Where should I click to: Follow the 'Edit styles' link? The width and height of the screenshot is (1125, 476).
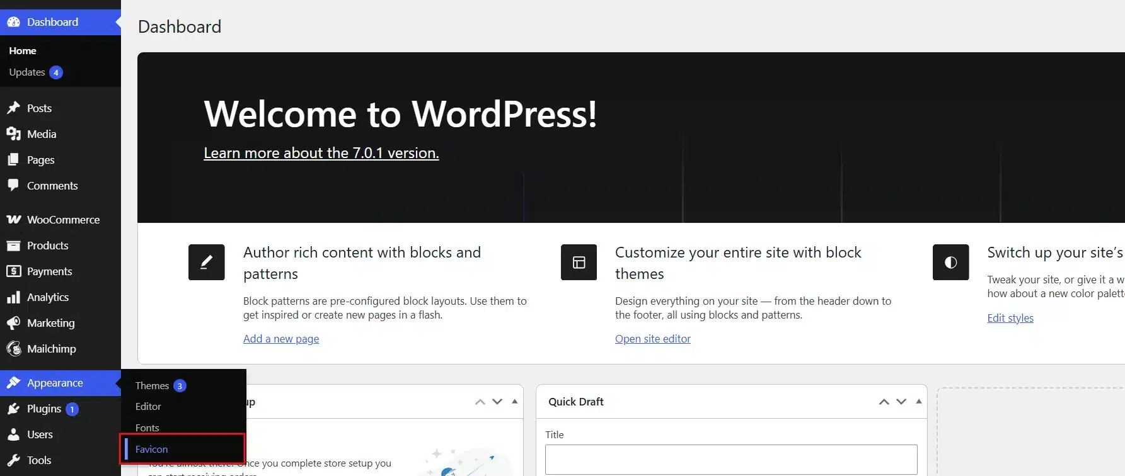[1010, 318]
